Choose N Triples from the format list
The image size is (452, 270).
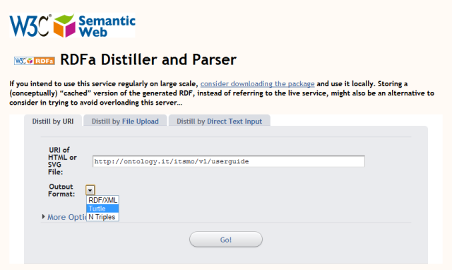(x=102, y=216)
